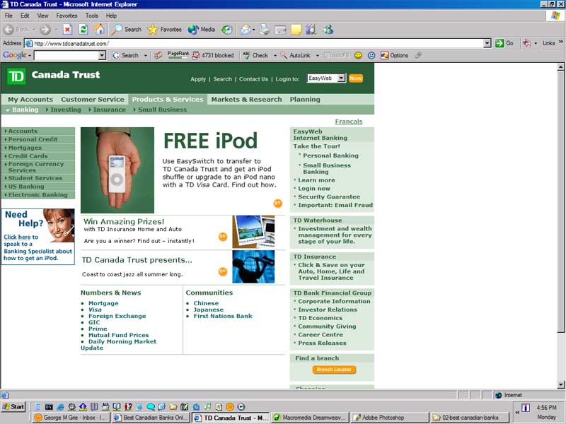
Task: Click the Media toolbar button
Action: 201,30
